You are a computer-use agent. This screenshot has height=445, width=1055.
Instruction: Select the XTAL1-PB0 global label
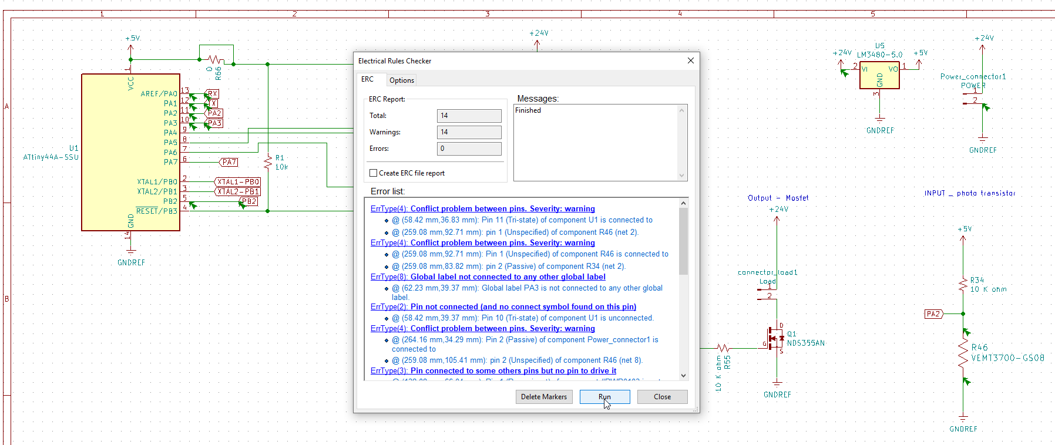point(238,182)
